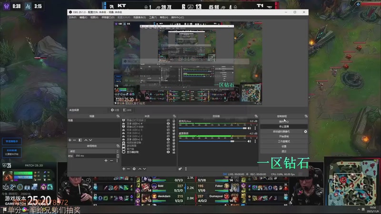Image resolution: width=381 pixels, height=214 pixels.
Task: Click 启动虚拟摄像机 start virtual camera button
Action: point(281,132)
